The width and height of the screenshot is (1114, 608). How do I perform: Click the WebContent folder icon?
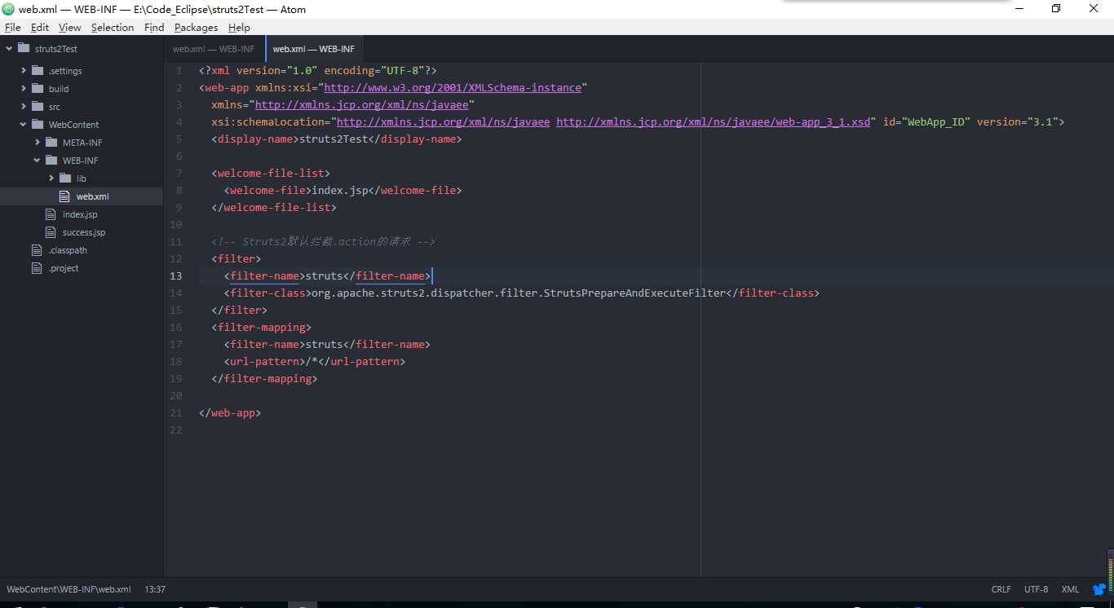38,124
